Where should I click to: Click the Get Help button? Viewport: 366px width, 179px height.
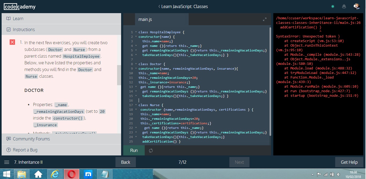[349, 162]
